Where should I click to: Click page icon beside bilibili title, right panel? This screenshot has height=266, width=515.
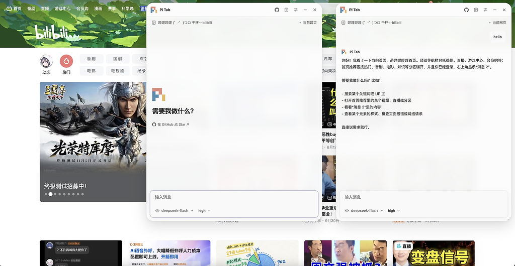click(343, 23)
